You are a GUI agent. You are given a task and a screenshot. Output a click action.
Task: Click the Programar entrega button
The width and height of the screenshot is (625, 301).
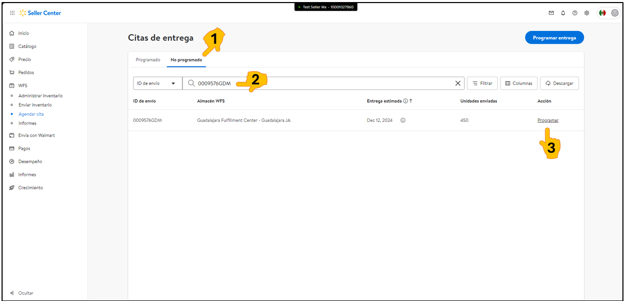(554, 38)
